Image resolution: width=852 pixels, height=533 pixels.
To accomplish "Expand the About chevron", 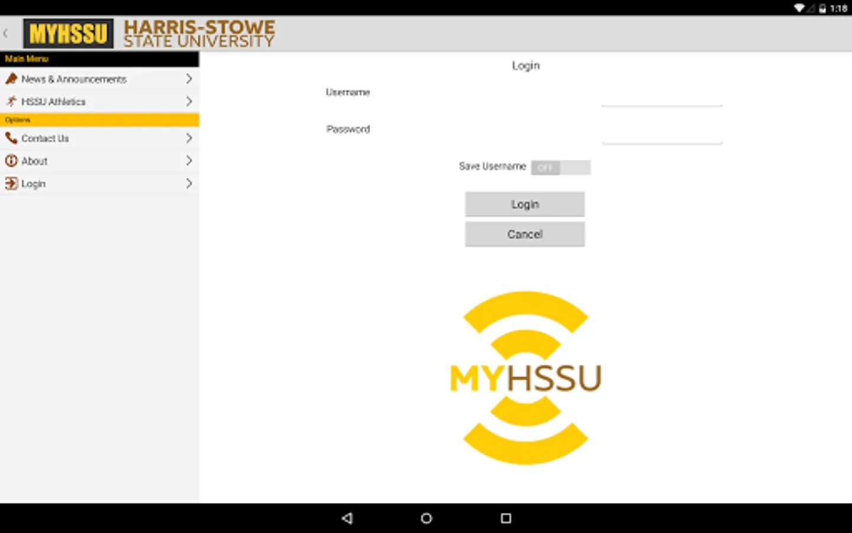I will [189, 160].
